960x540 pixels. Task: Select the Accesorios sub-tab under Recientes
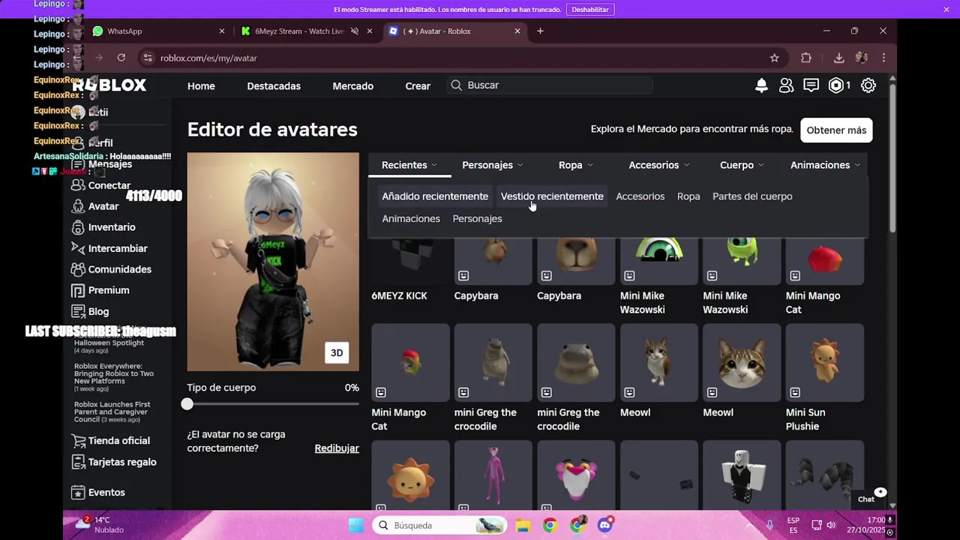coord(640,196)
